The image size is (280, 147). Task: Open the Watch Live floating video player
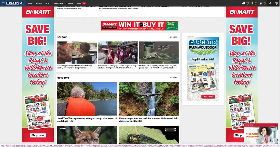click(x=261, y=135)
